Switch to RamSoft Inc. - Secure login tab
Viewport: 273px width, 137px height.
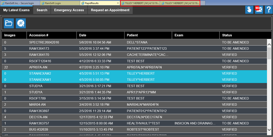point(20,3)
